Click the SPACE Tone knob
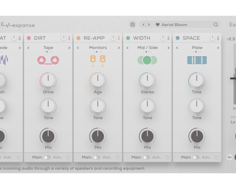The image size is (236, 189). pos(197,106)
